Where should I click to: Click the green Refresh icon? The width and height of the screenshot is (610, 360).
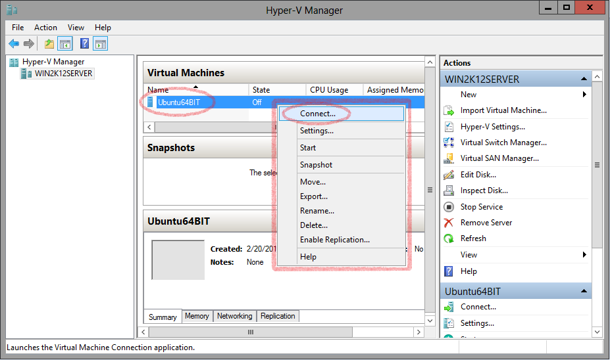click(x=449, y=238)
